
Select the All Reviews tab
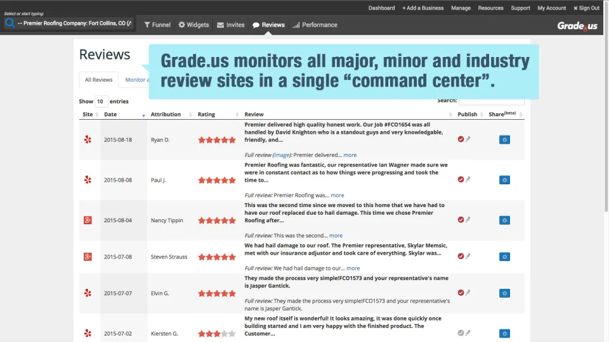click(99, 80)
